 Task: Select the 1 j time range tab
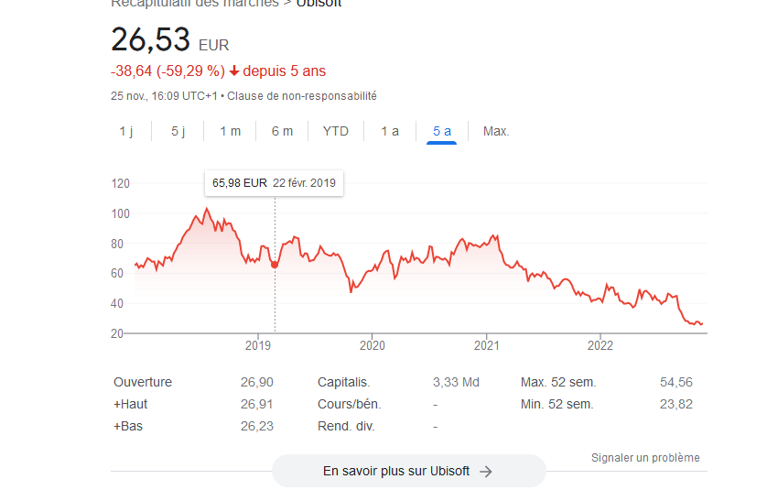point(126,131)
